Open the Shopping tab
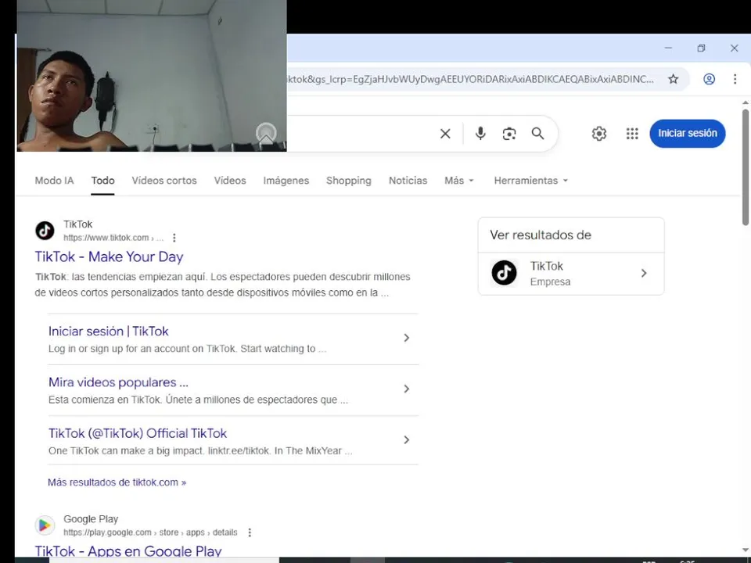The image size is (751, 563). [349, 181]
